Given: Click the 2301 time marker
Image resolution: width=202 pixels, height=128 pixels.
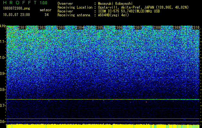Looking at the screenshot, I should 22,28.
